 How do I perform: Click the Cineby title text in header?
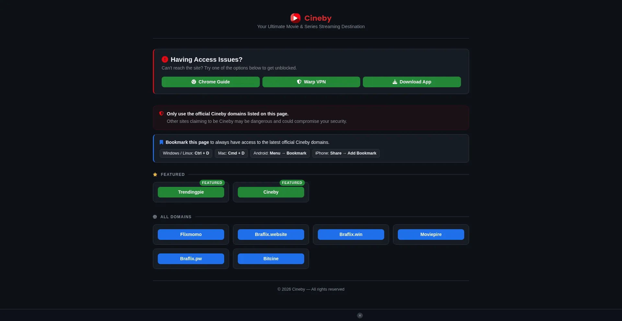(x=318, y=18)
